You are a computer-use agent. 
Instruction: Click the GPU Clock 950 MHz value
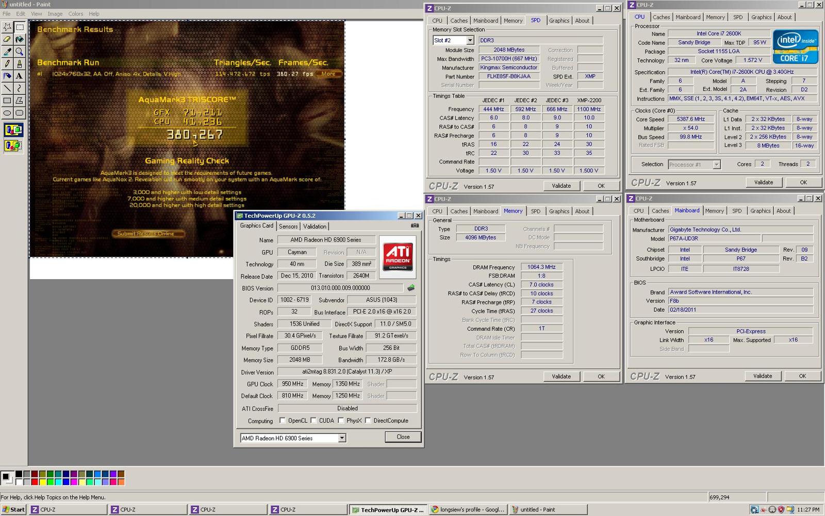[x=293, y=384]
